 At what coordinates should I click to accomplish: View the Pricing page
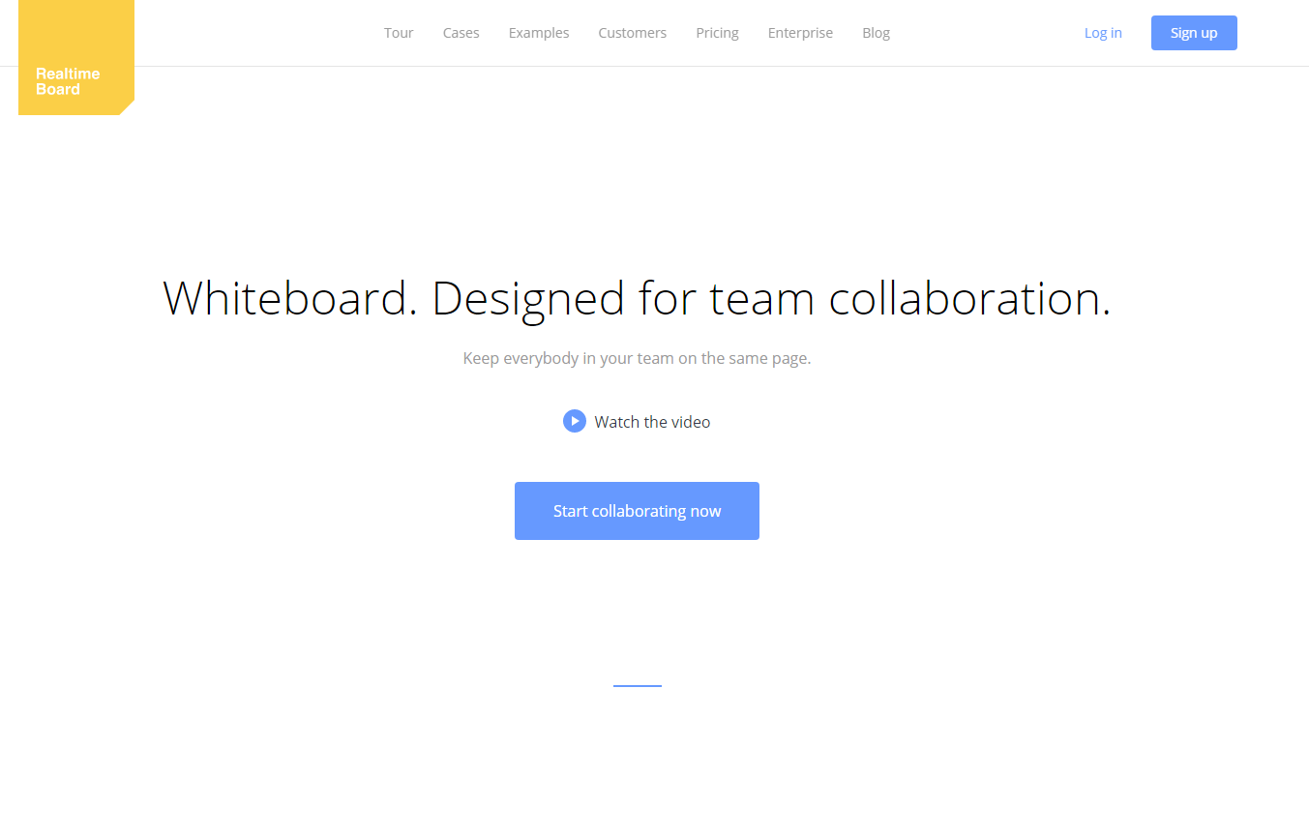click(717, 33)
